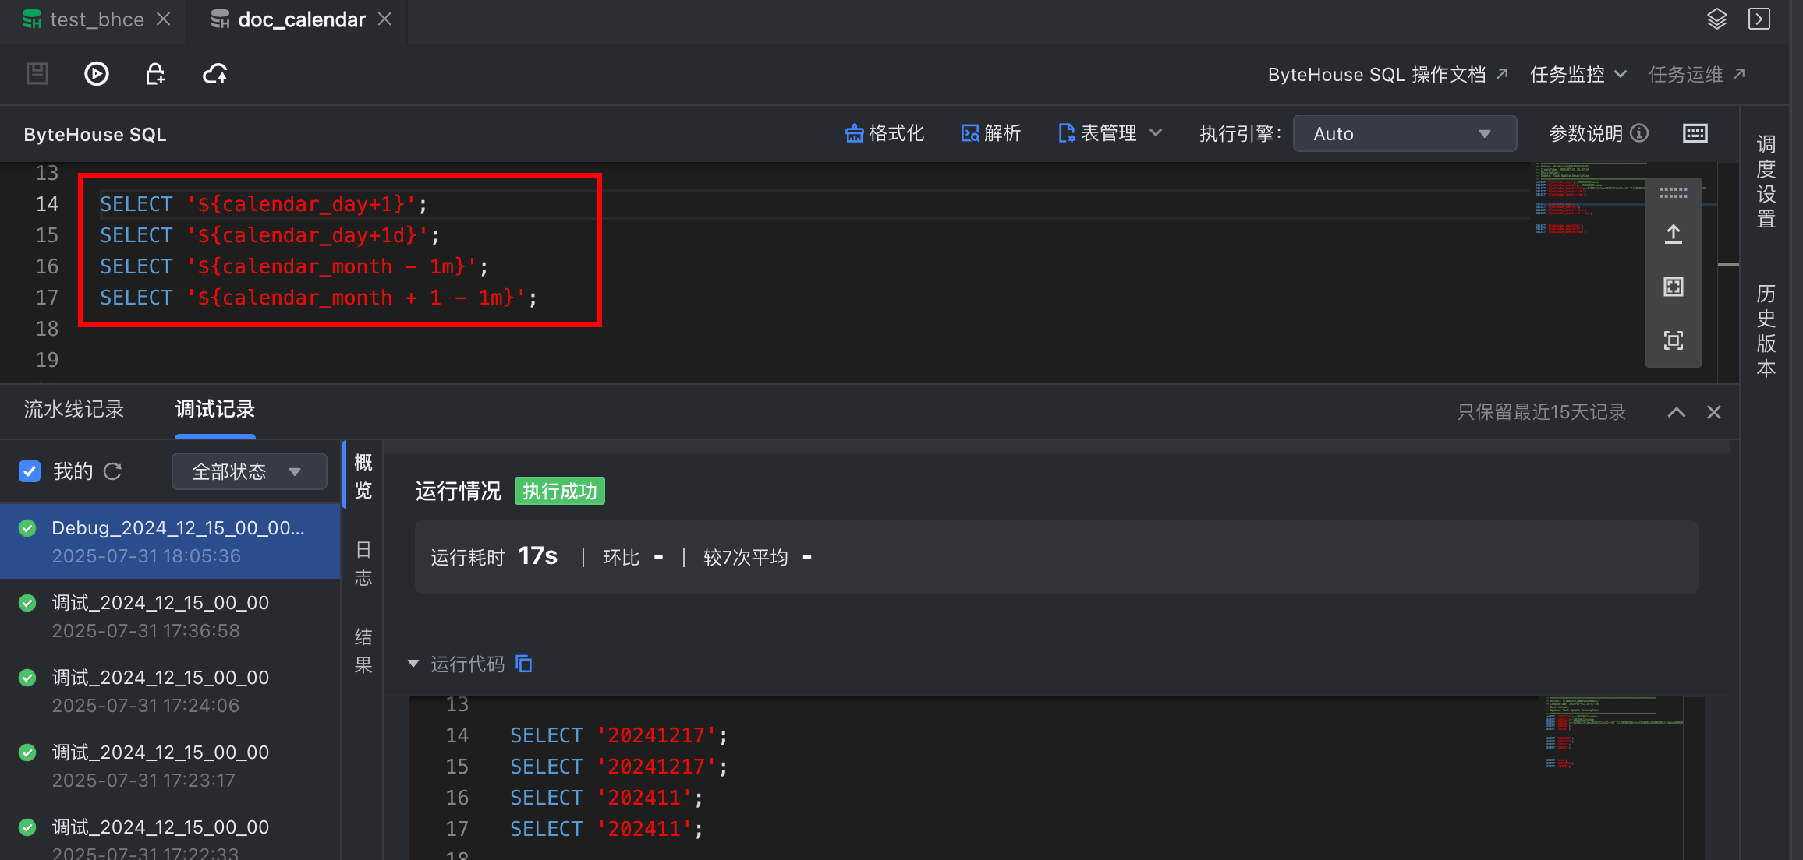Viewport: 1803px width, 860px height.
Task: Expand the 表管理 menu
Action: 1110,134
